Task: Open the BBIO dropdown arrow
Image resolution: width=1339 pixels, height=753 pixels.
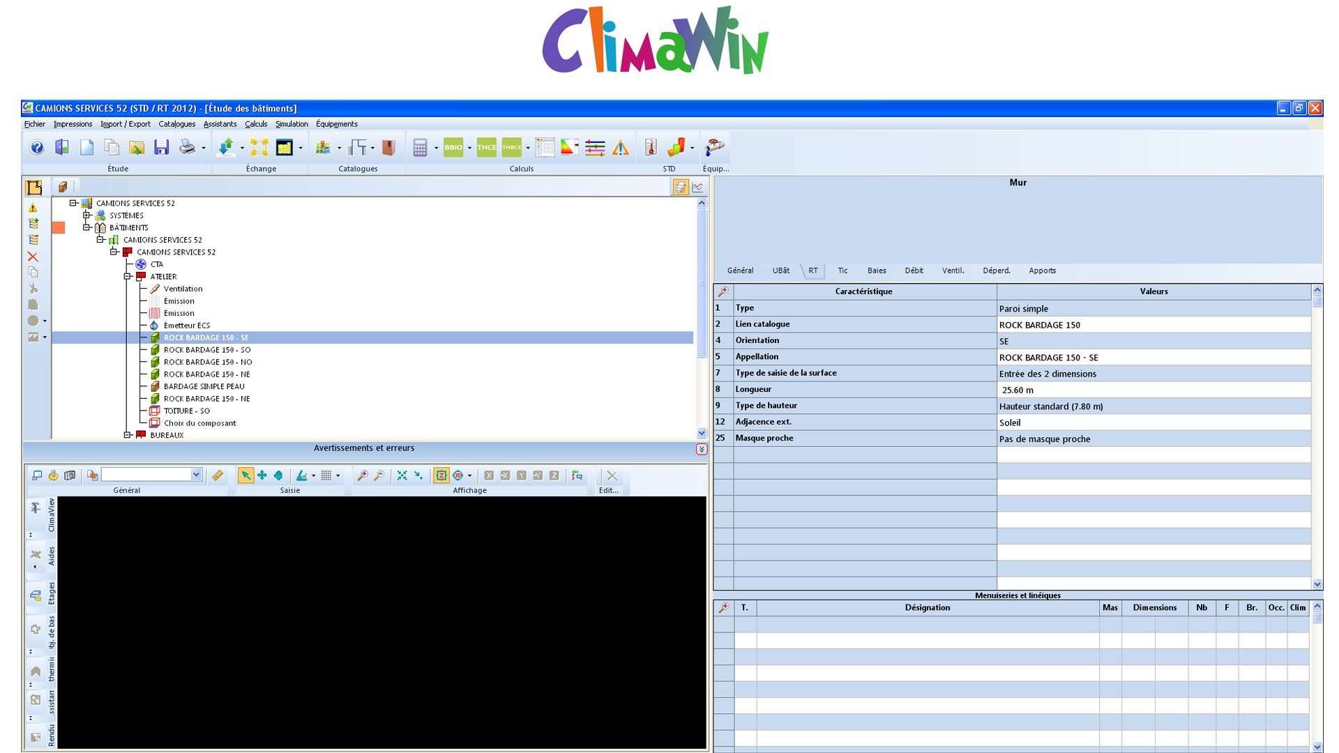Action: click(469, 148)
